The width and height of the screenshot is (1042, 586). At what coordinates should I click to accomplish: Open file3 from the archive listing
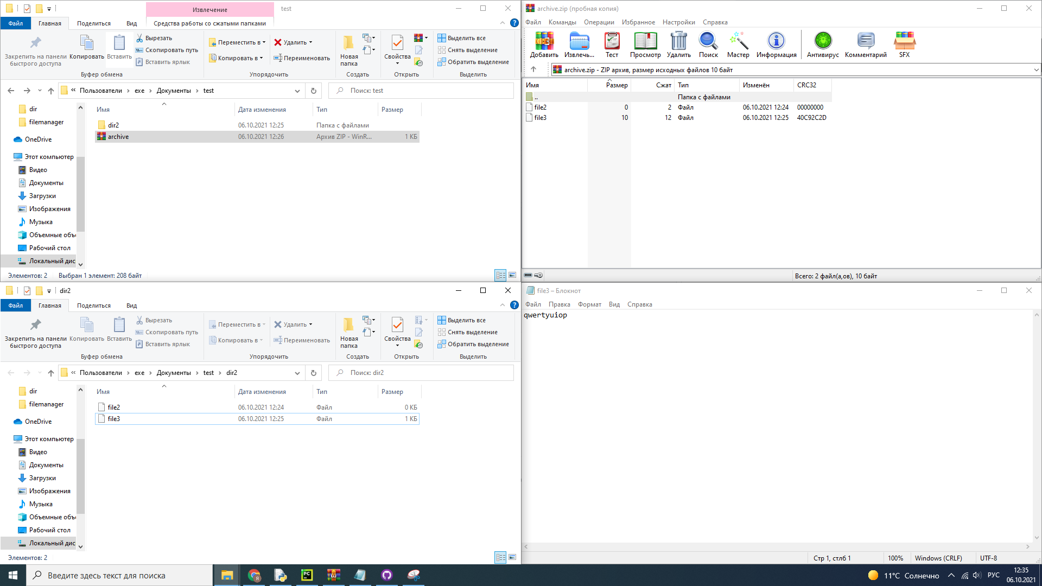click(540, 117)
